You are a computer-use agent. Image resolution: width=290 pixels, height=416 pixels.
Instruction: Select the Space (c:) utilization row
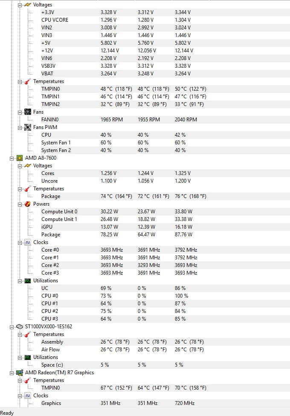tap(54, 365)
